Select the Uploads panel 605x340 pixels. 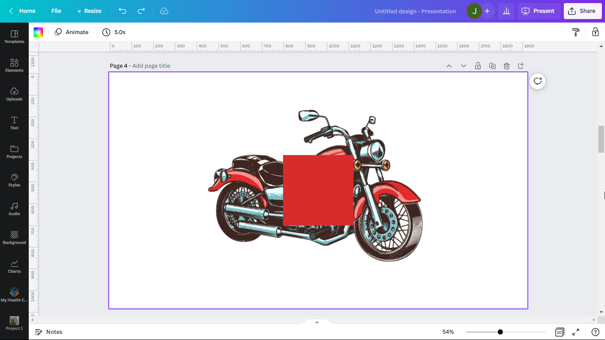click(14, 93)
